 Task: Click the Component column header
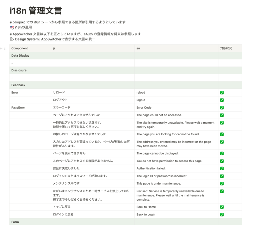[x=30, y=48]
